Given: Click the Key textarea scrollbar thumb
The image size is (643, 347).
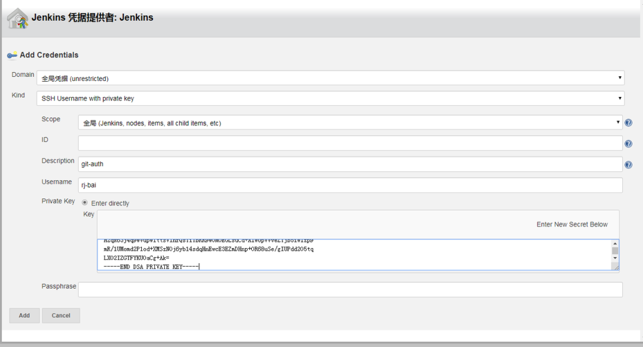Looking at the screenshot, I should pyautogui.click(x=615, y=251).
